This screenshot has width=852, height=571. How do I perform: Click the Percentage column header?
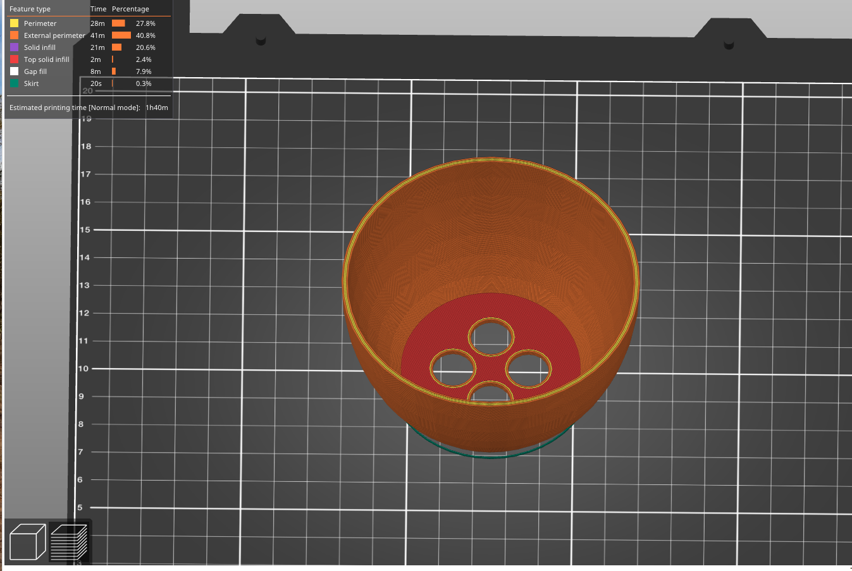tap(130, 9)
